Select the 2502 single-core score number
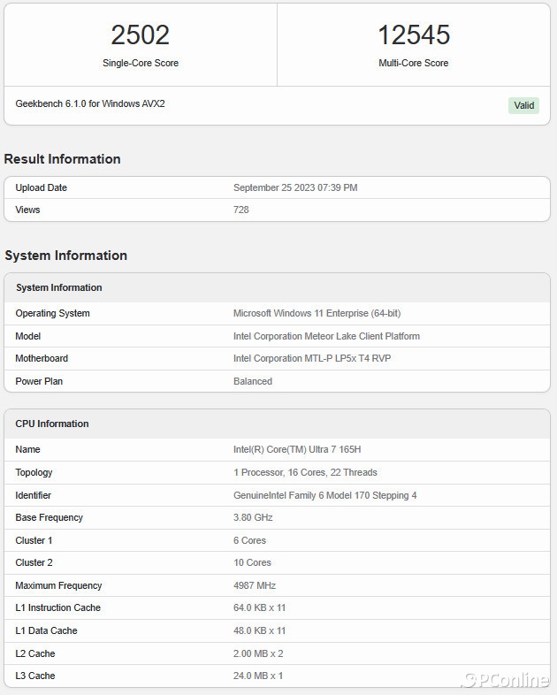This screenshot has width=557, height=695. [140, 35]
